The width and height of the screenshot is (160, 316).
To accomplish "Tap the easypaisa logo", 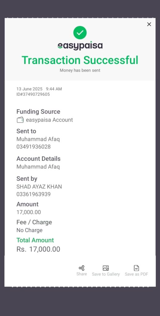I will [80, 46].
